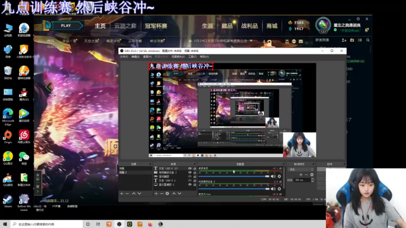
Task: Toggle visibility of second text source
Action: coord(190,180)
